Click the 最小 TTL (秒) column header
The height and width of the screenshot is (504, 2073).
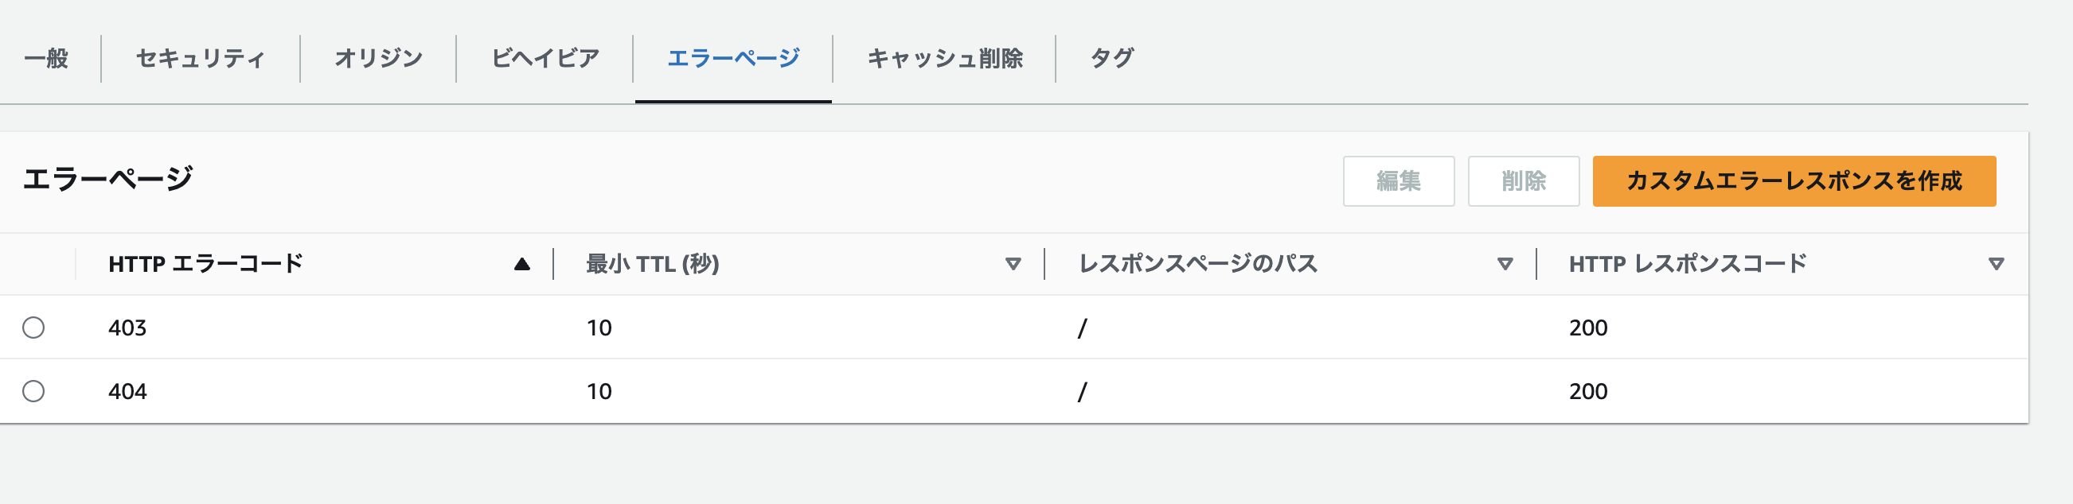tap(653, 264)
